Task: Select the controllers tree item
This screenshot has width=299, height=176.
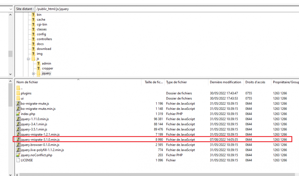Action: pyautogui.click(x=45, y=39)
